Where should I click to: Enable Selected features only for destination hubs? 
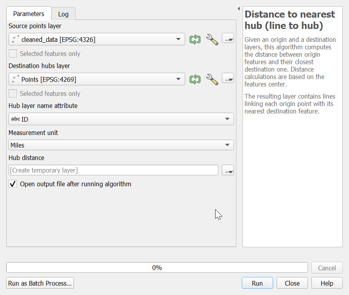coord(13,93)
